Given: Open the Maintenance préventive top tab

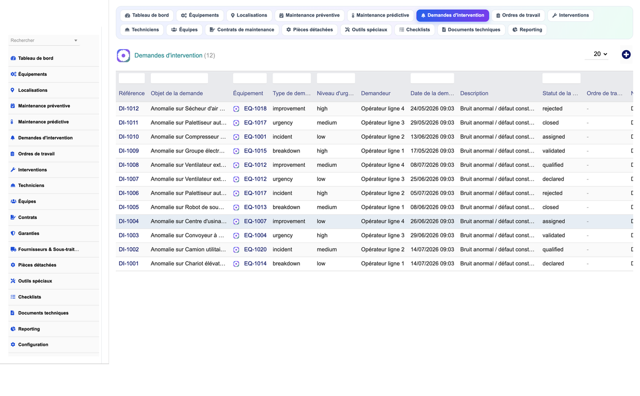Looking at the screenshot, I should (309, 15).
